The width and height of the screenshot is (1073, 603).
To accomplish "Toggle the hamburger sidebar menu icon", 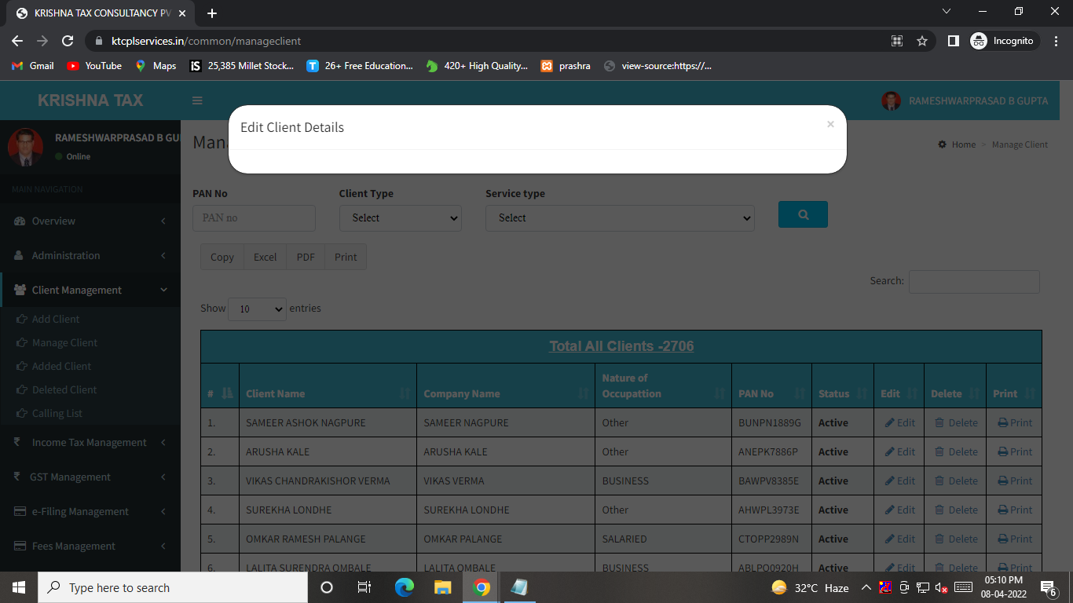I will 198,100.
